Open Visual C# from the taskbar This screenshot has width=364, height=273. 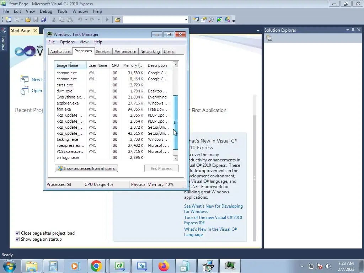click(120, 266)
